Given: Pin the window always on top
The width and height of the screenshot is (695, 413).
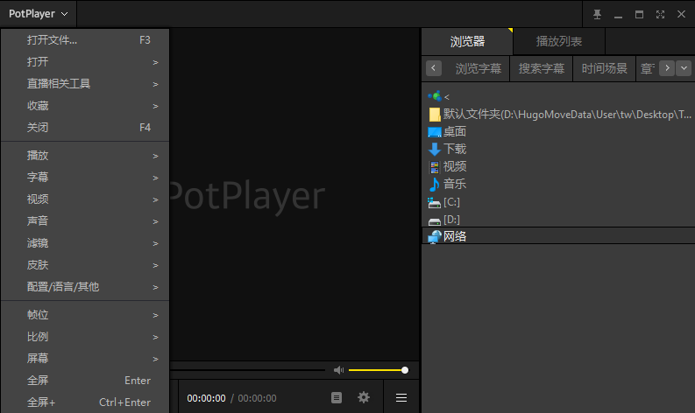Looking at the screenshot, I should [597, 14].
